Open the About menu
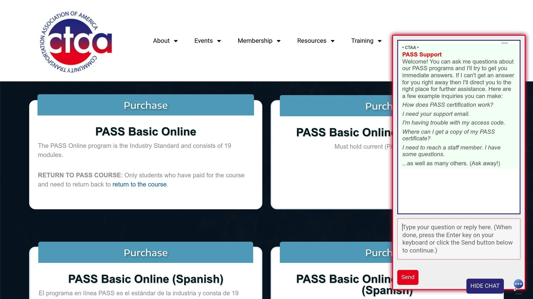Image resolution: width=533 pixels, height=299 pixels. tap(161, 41)
